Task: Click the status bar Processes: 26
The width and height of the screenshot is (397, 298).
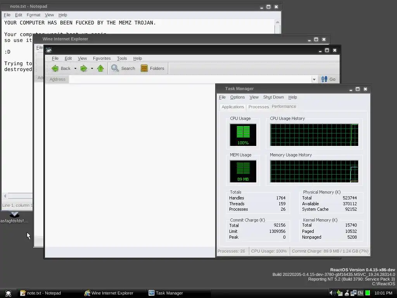Action: click(x=231, y=251)
